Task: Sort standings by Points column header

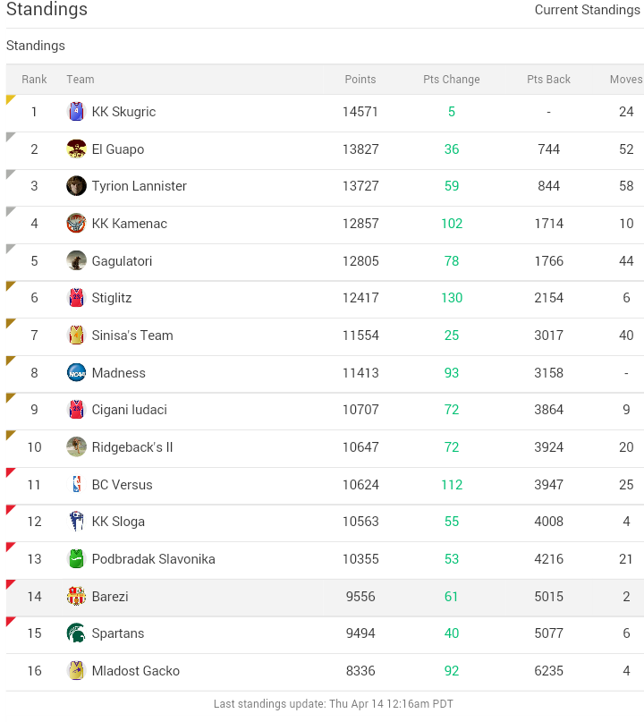Action: pyautogui.click(x=360, y=80)
